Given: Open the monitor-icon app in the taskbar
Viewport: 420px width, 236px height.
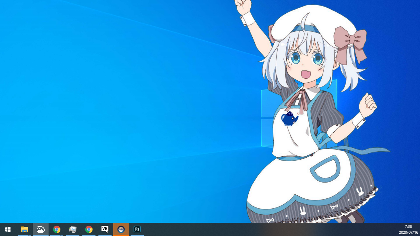Looking at the screenshot, I should point(73,229).
